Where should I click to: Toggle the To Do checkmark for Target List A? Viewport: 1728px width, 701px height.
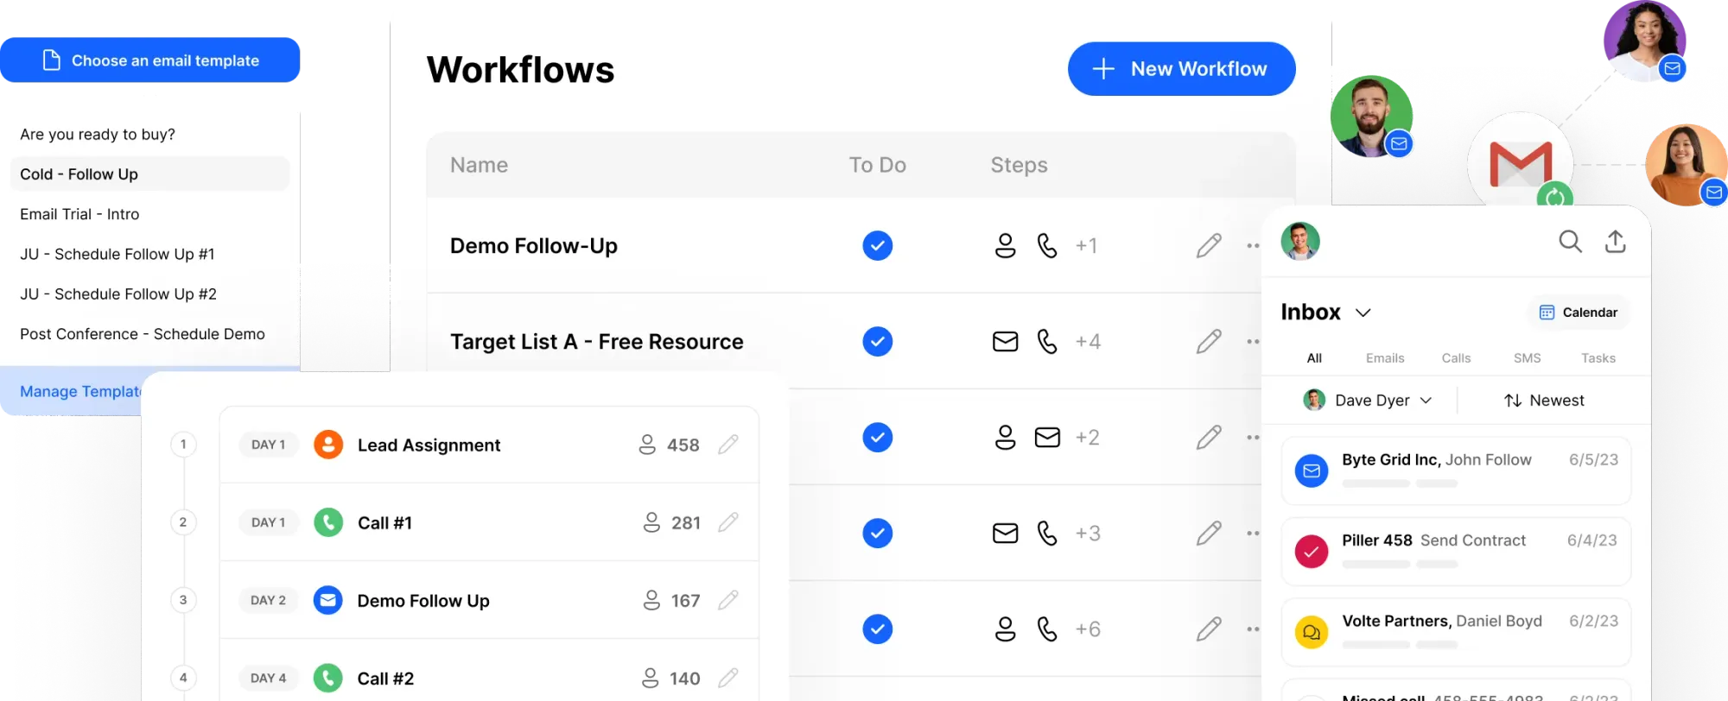point(877,341)
